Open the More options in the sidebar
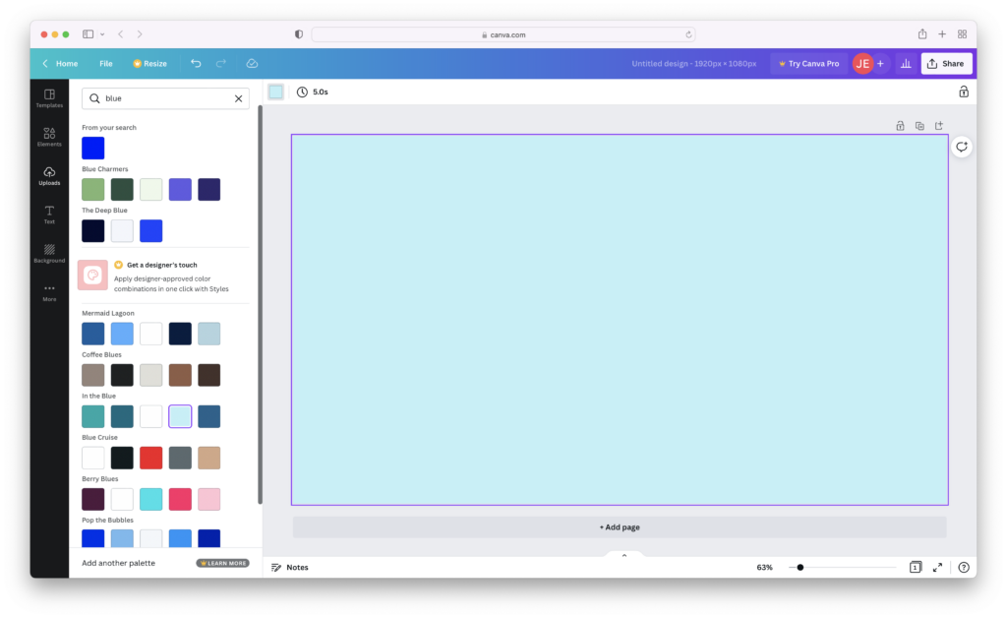Viewport: 1007px width, 618px height. [49, 292]
